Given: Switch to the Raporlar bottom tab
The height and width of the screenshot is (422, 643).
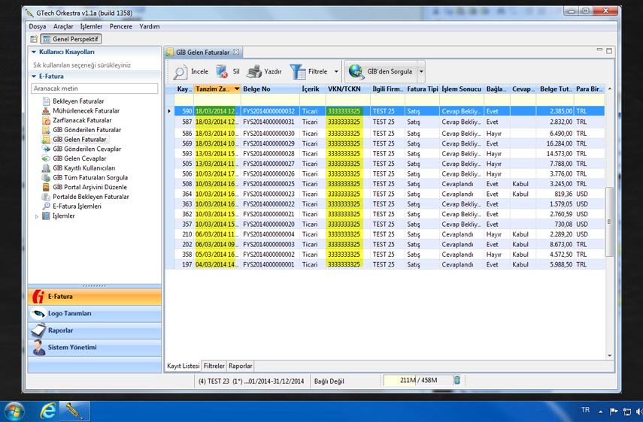Looking at the screenshot, I should pos(241,366).
